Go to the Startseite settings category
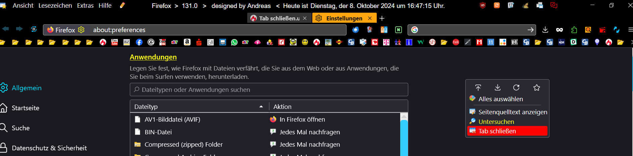The height and width of the screenshot is (156, 633). point(25,108)
